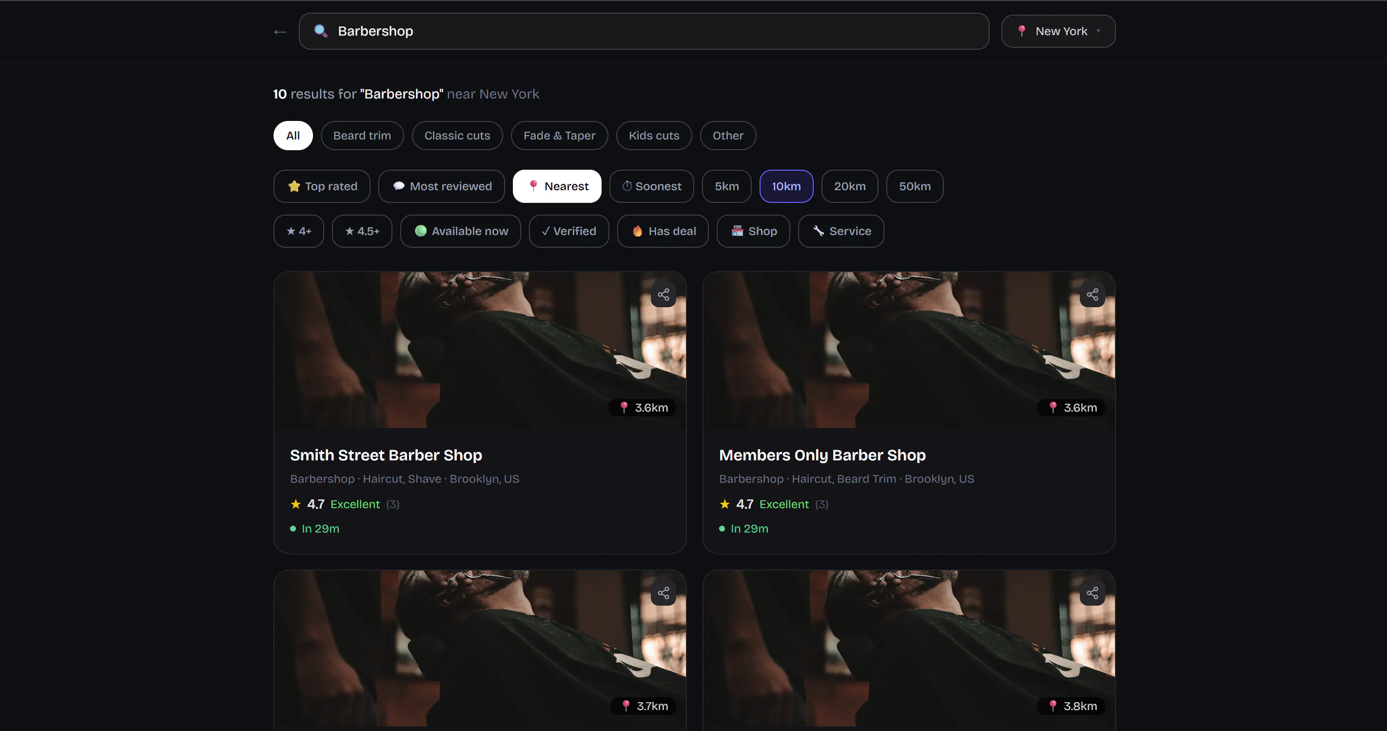Viewport: 1387px width, 731px height.
Task: Click the search magnifier icon
Action: coord(321,31)
